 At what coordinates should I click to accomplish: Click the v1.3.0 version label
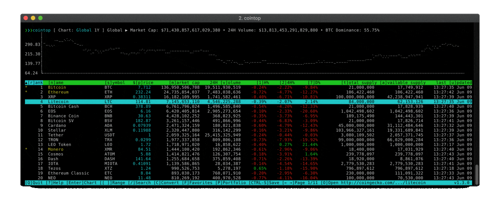pos(462,183)
